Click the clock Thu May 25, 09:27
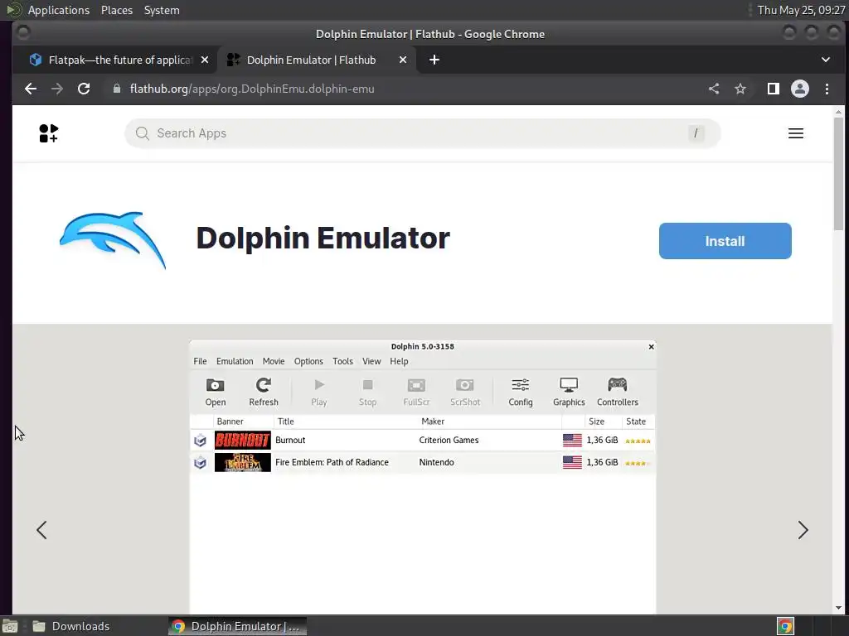Viewport: 849px width, 636px height. (x=801, y=10)
